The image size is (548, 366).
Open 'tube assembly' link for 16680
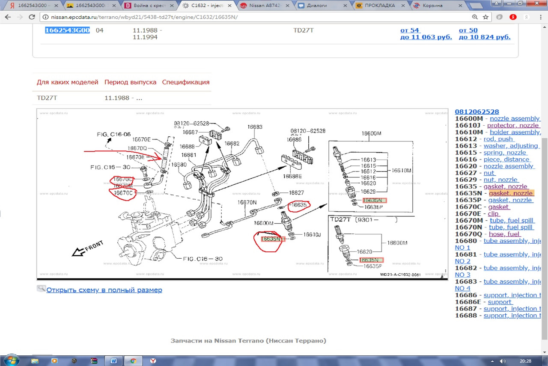512,241
